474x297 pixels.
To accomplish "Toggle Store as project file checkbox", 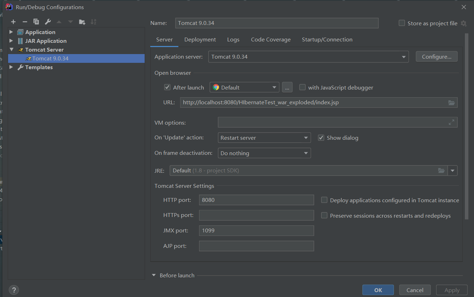I will click(402, 23).
